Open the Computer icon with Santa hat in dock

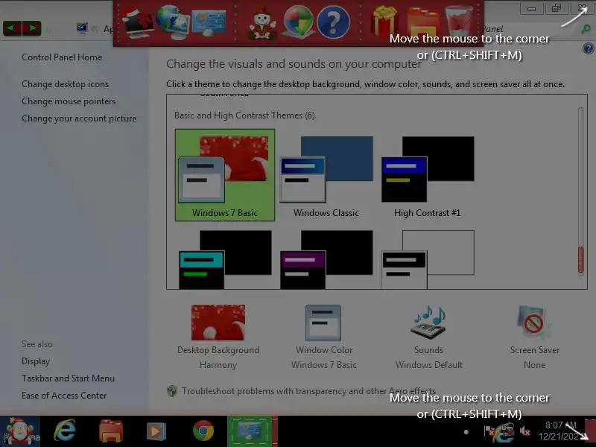(138, 23)
